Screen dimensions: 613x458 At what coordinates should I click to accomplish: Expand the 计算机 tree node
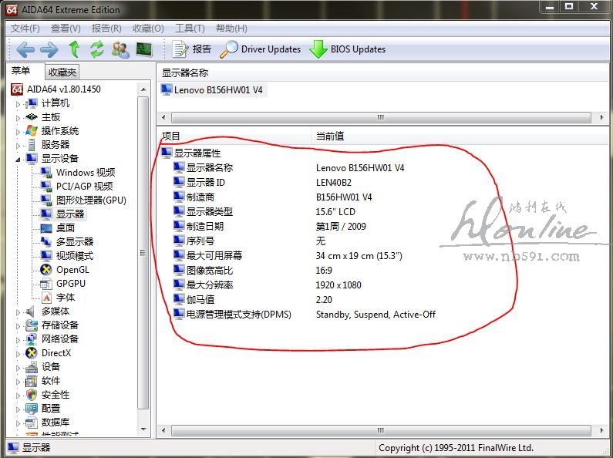coord(18,104)
